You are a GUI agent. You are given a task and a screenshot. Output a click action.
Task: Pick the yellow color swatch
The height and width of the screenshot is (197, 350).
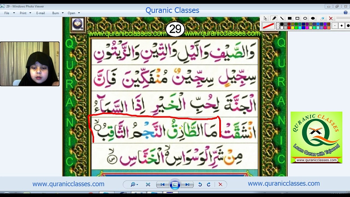292,28
